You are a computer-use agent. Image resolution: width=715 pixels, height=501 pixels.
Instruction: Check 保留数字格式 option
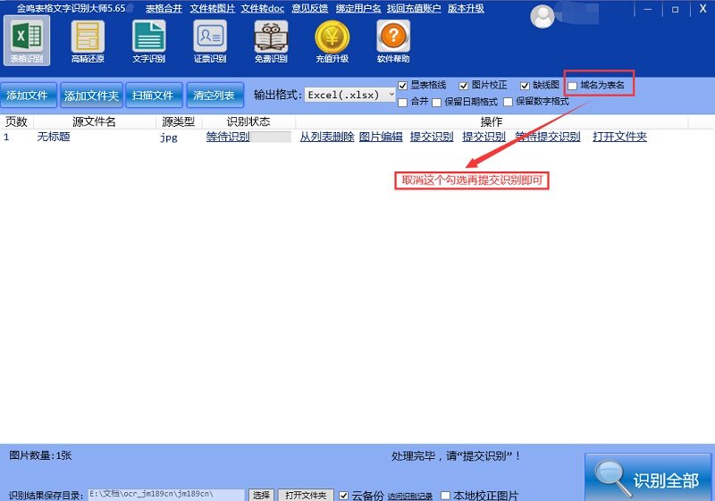click(508, 102)
